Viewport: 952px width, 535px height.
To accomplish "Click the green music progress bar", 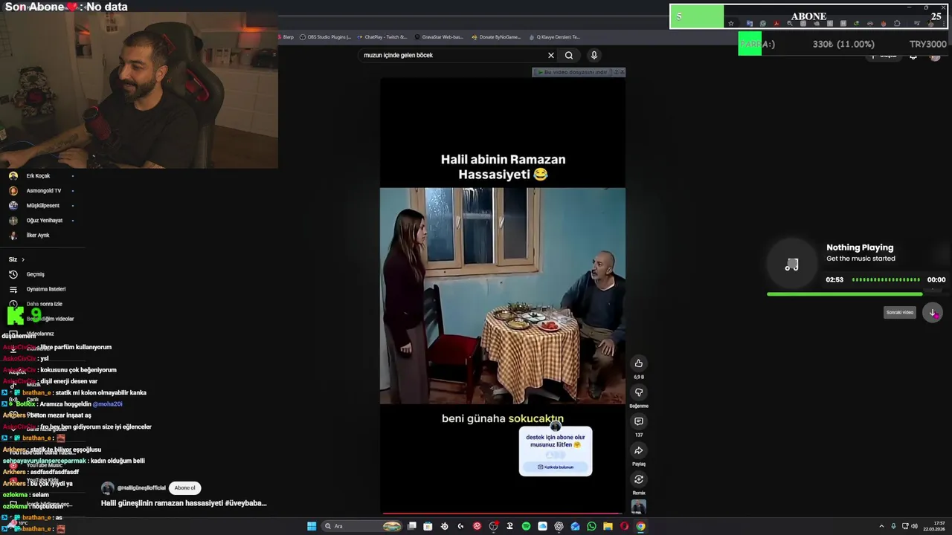I will click(x=844, y=294).
